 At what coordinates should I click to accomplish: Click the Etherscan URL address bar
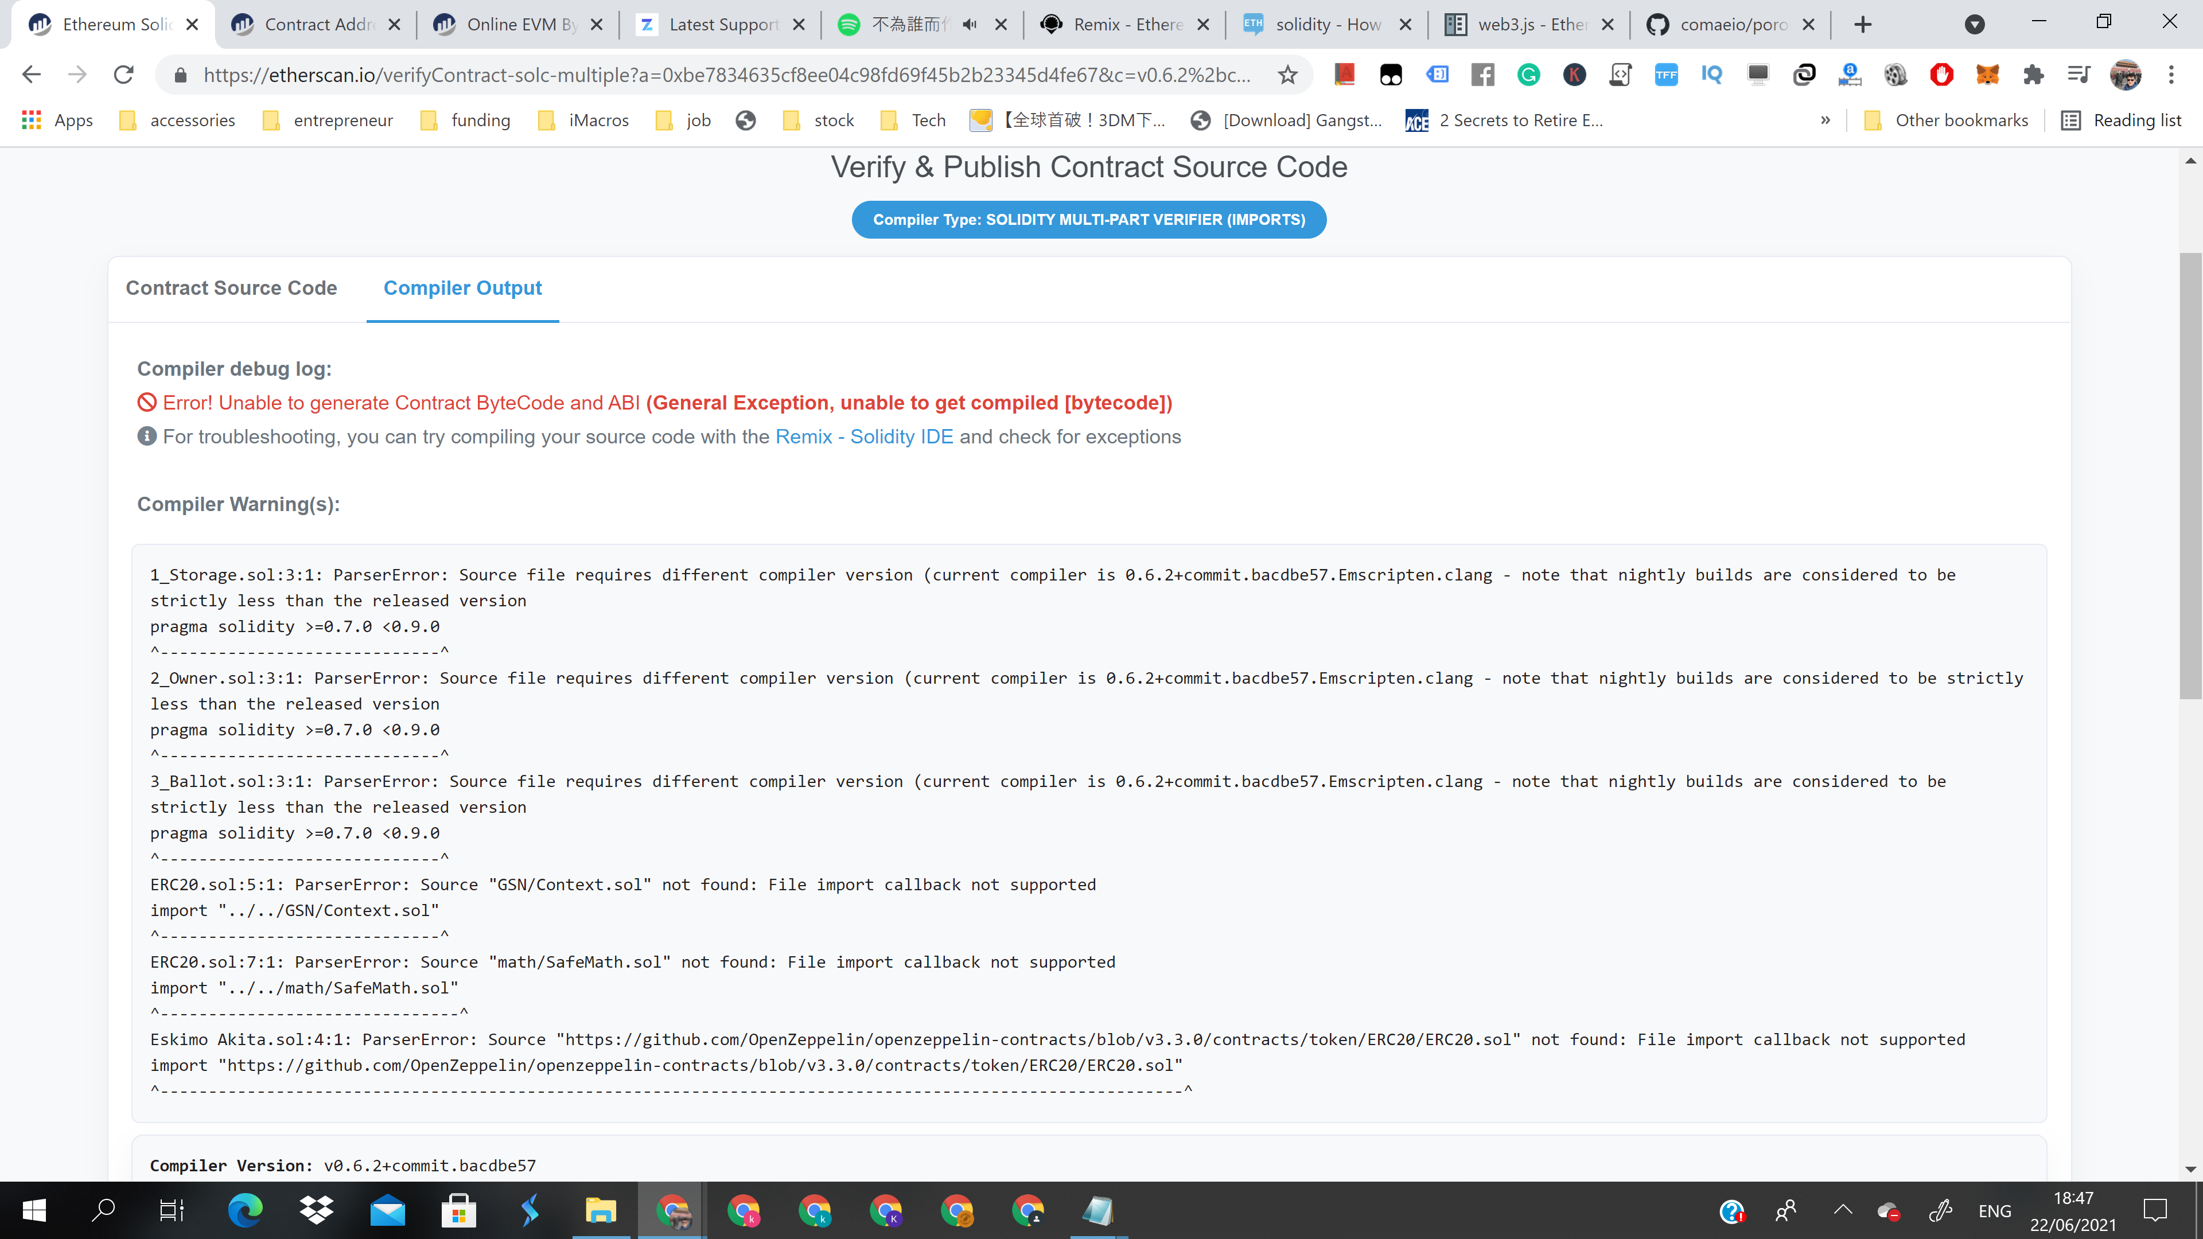(727, 75)
